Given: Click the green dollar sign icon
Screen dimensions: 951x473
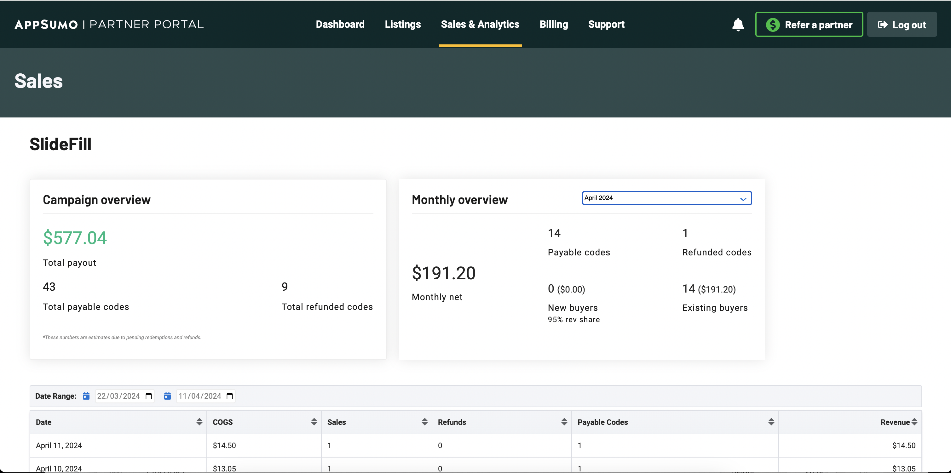Looking at the screenshot, I should tap(773, 25).
